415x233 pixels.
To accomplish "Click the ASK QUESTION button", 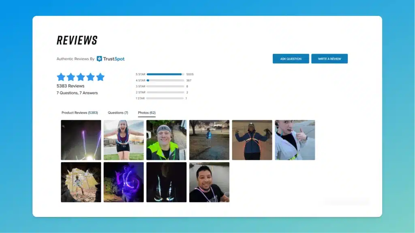I will coord(291,58).
